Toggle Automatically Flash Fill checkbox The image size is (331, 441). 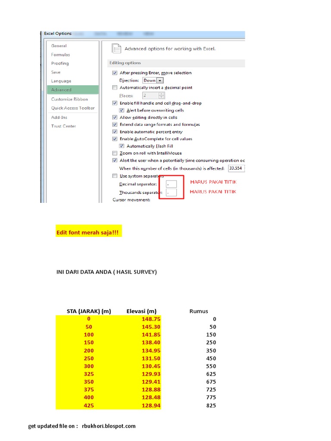[x=122, y=146]
